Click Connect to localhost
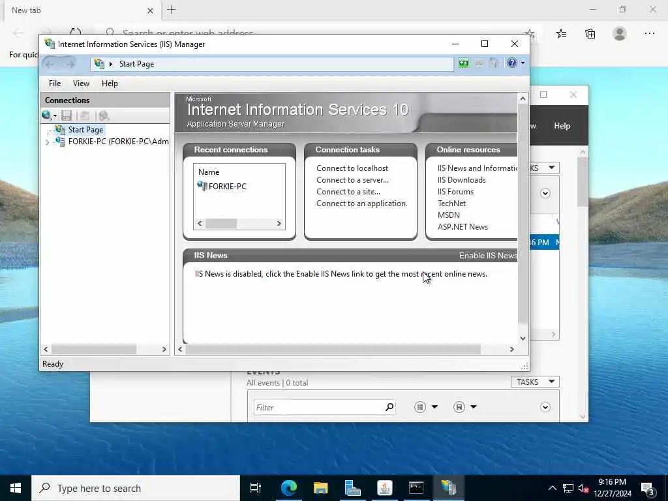The image size is (668, 501). click(352, 168)
